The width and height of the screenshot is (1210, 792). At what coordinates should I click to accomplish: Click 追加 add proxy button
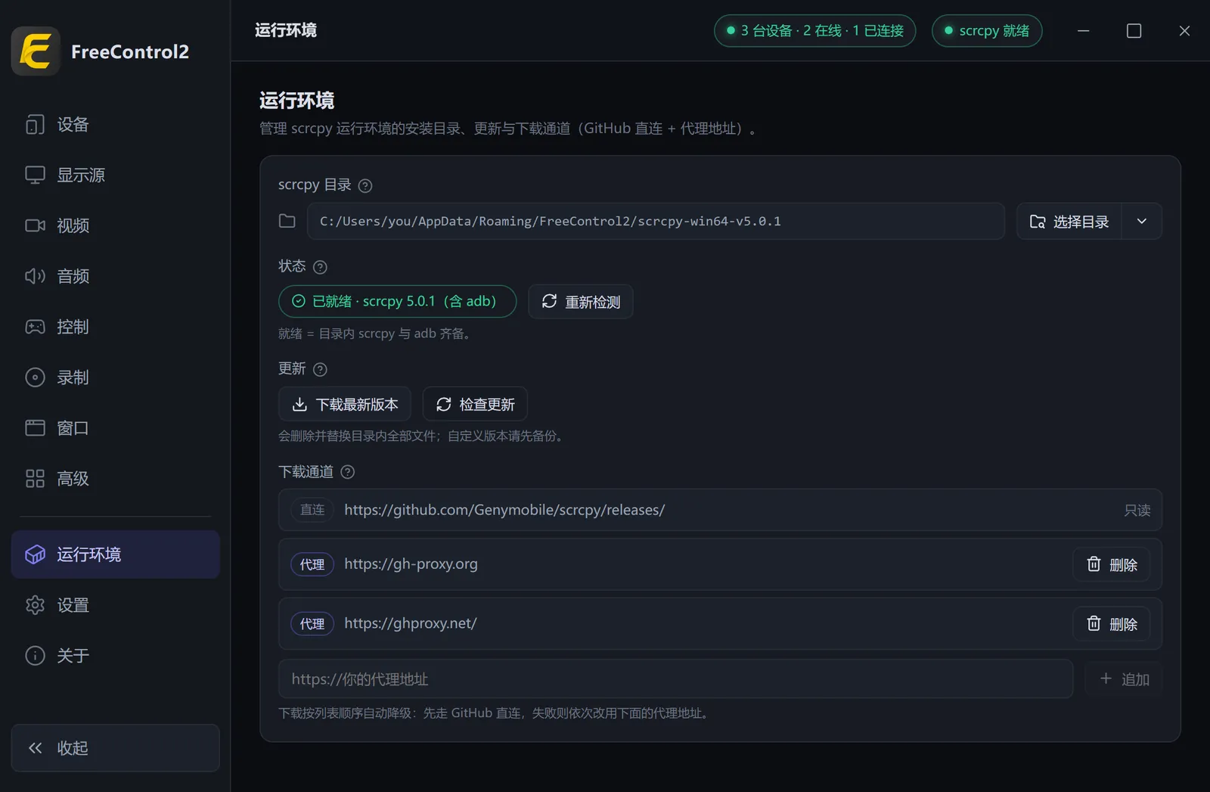coord(1124,679)
